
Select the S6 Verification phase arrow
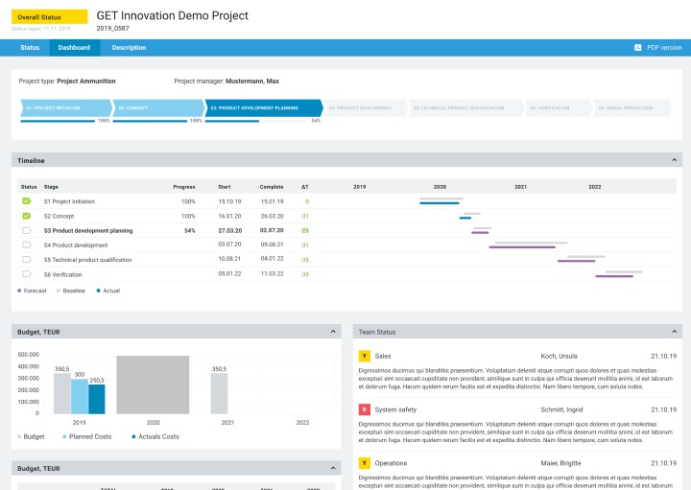tap(558, 107)
